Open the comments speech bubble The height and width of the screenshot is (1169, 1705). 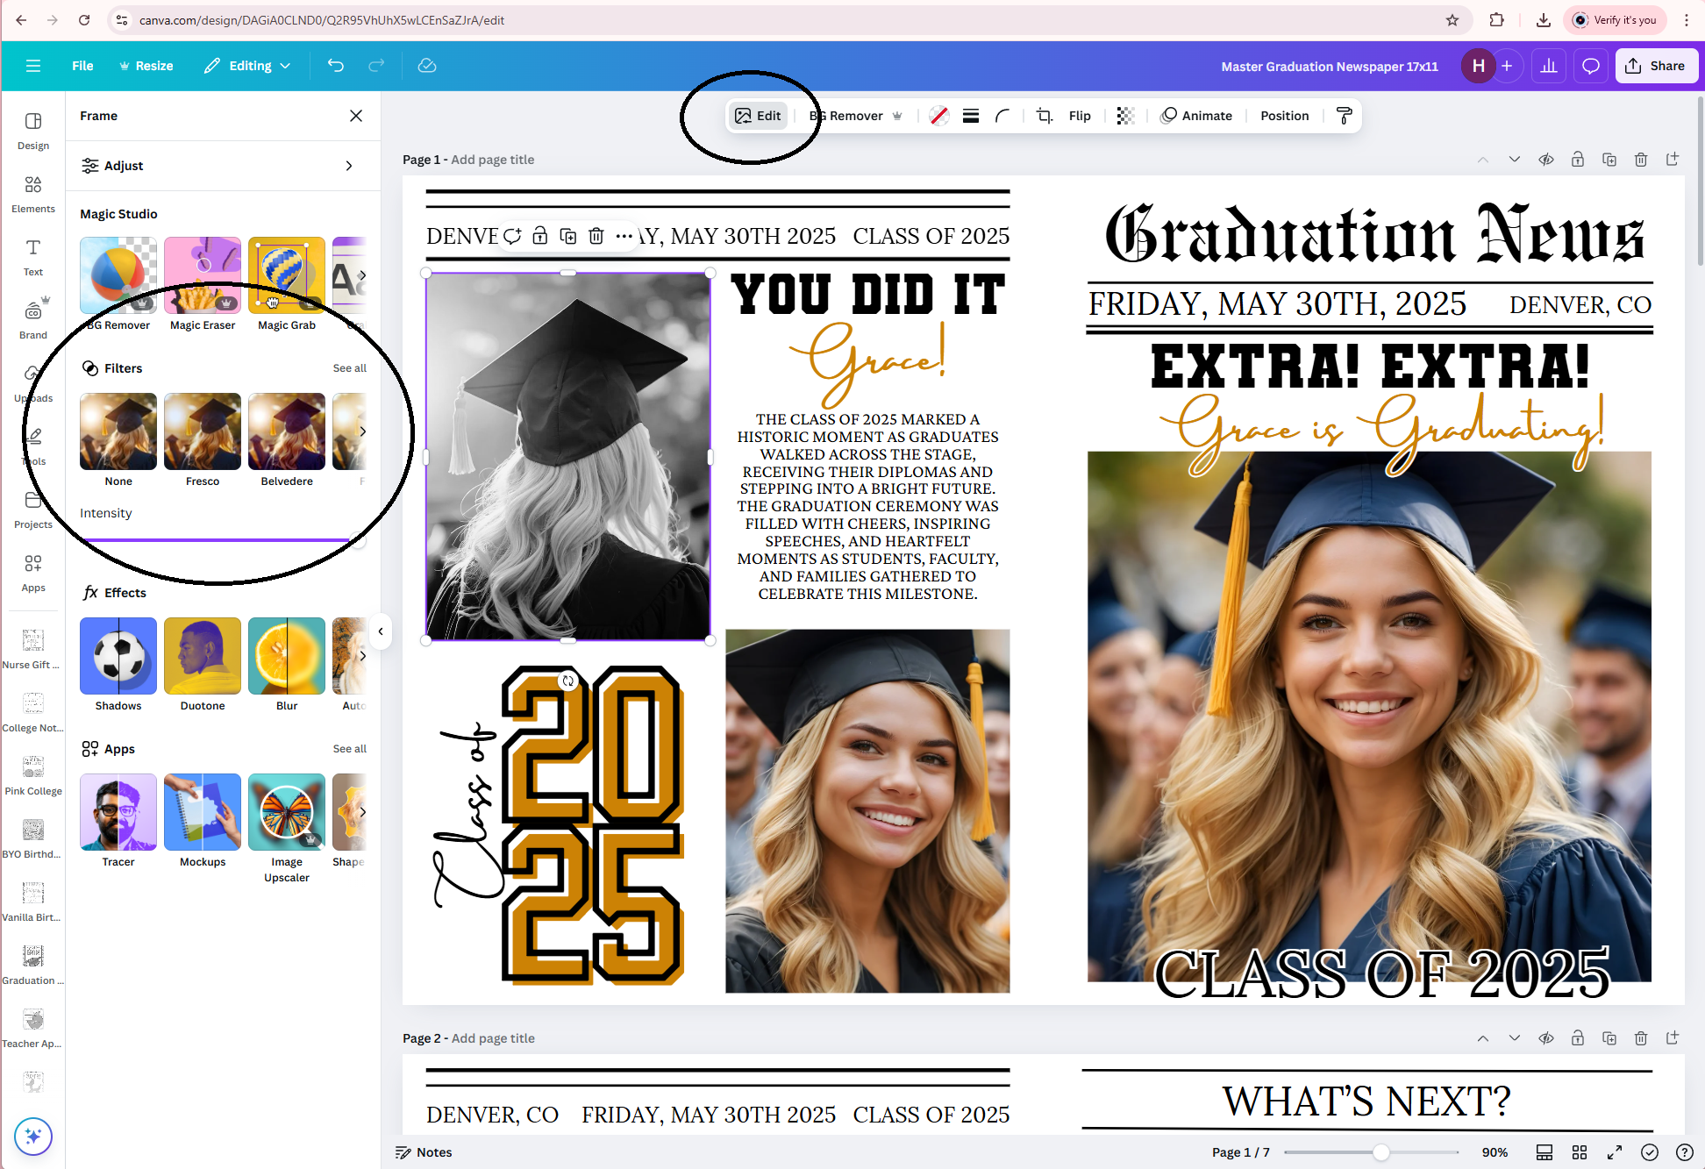tap(1591, 66)
